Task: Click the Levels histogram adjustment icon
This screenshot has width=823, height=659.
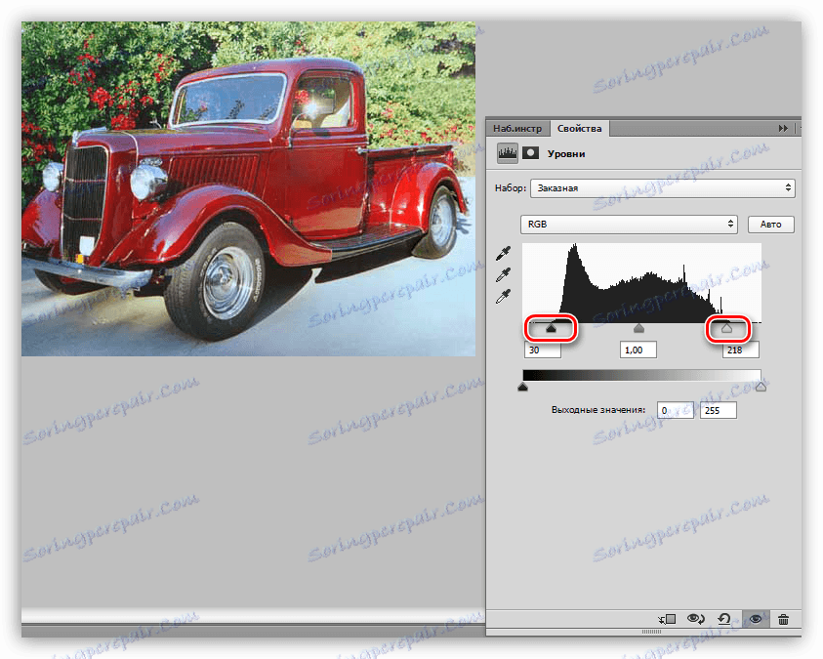Action: [507, 153]
